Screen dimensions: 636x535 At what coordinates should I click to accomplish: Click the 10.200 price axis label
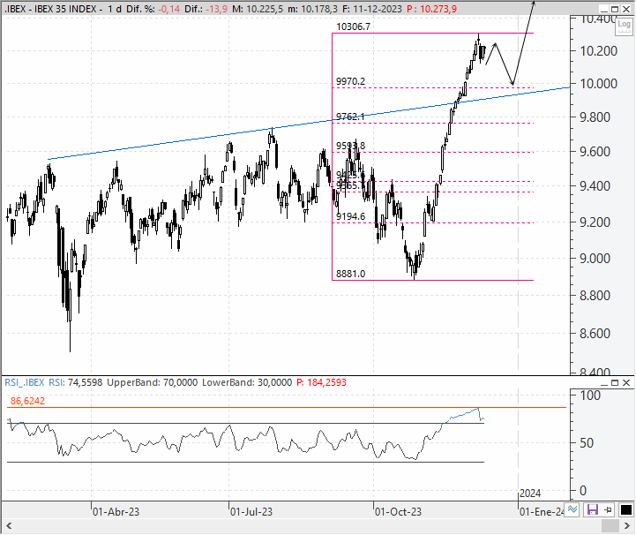[599, 51]
